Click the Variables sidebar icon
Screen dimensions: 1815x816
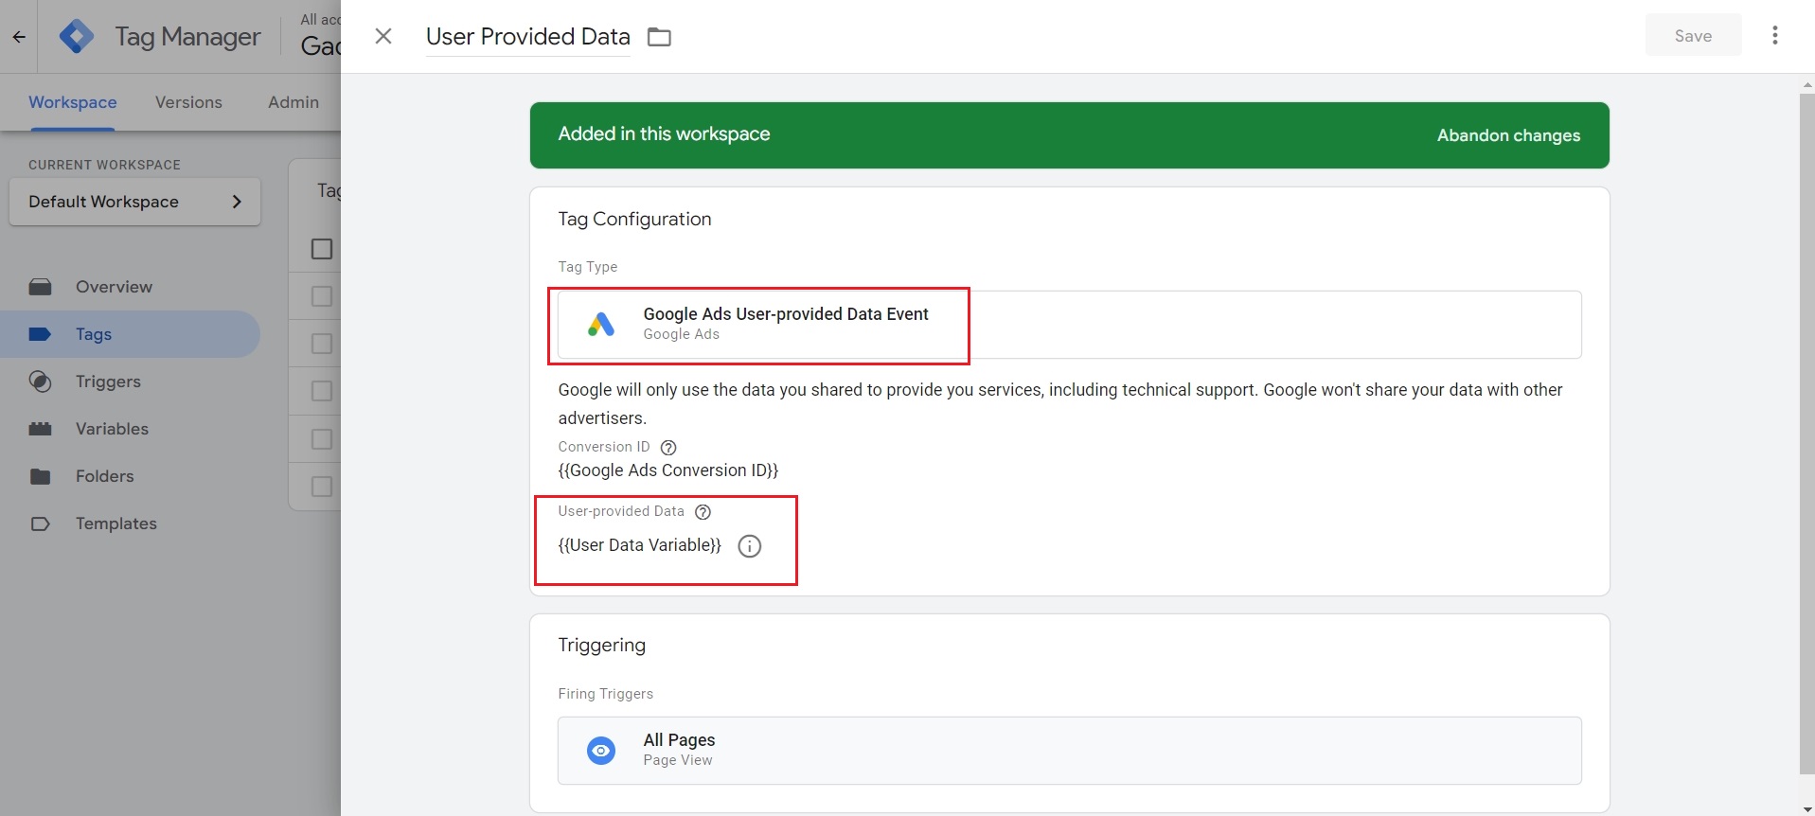(40, 429)
